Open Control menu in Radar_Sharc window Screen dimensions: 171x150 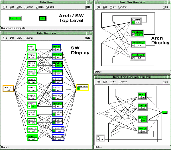point(50,7)
